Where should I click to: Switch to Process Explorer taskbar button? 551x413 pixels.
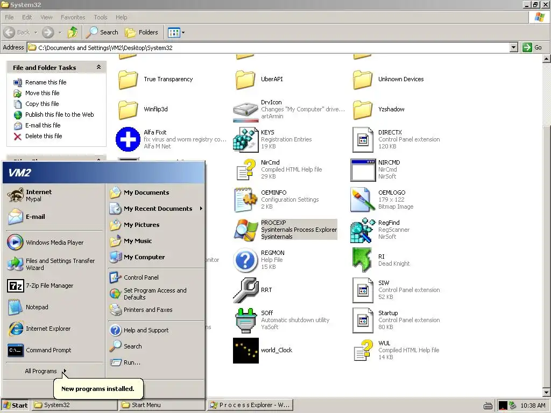250,405
